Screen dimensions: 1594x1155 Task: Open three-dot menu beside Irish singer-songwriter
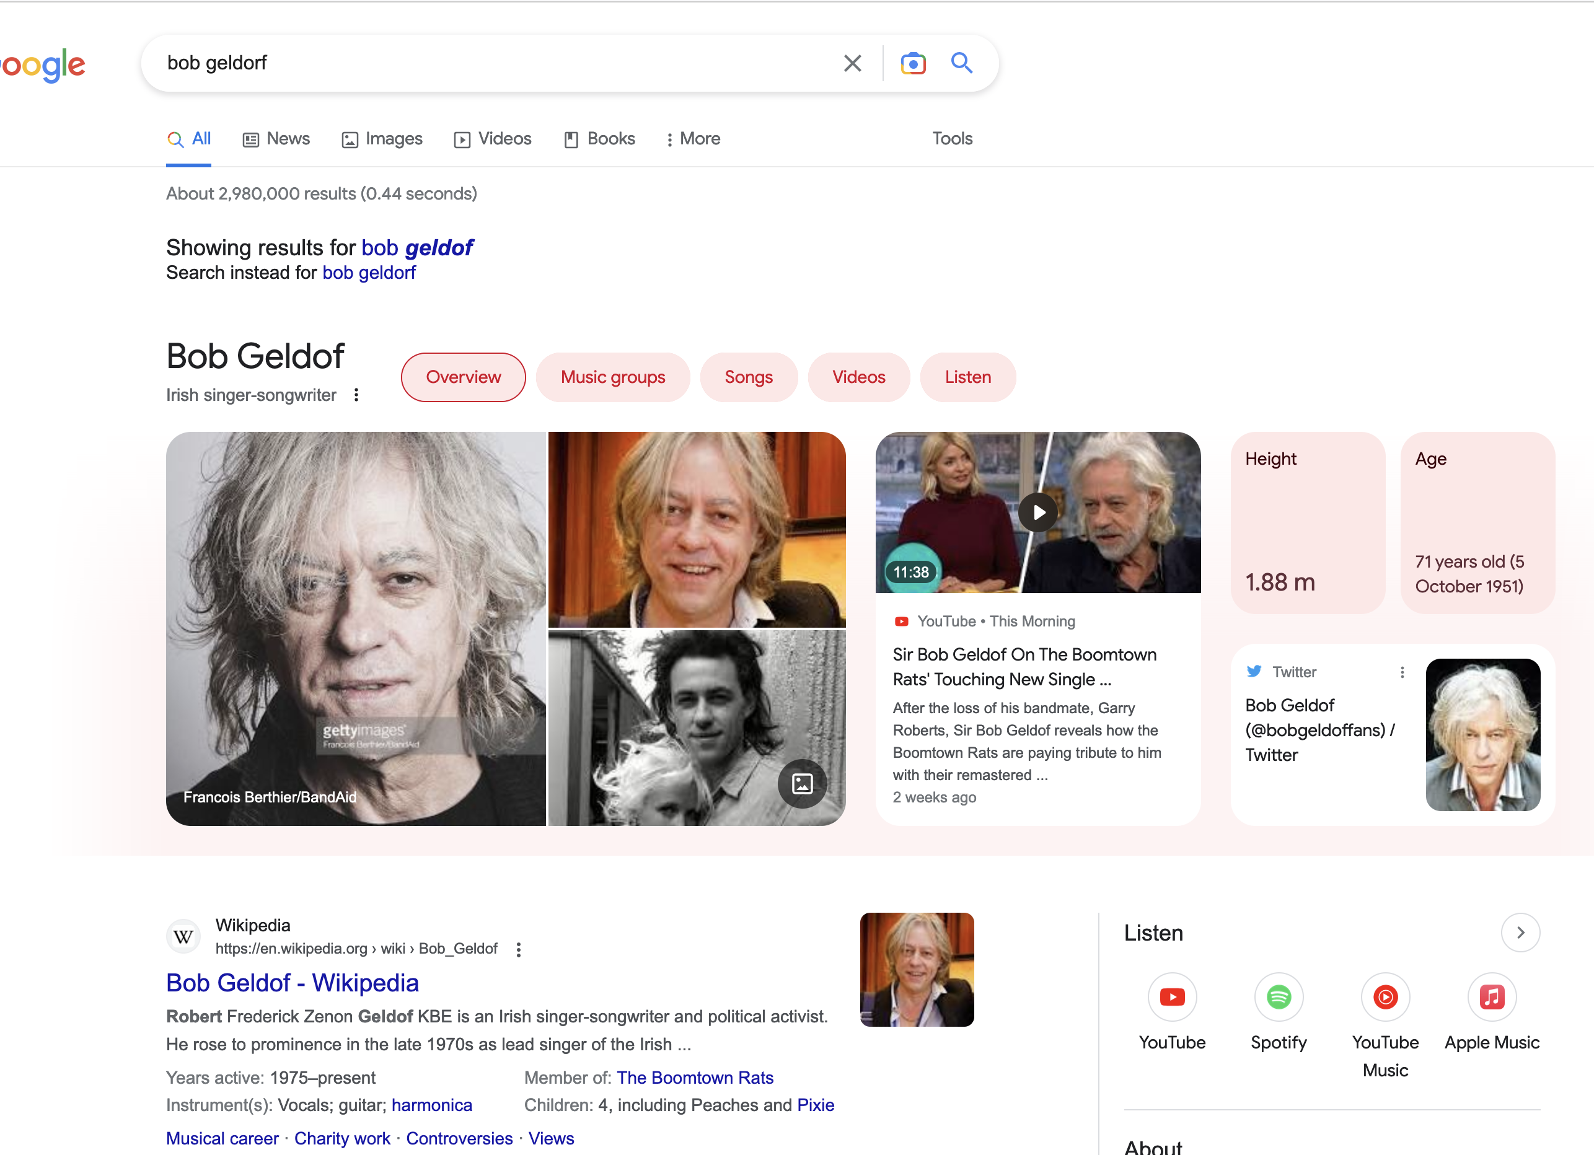tap(356, 395)
